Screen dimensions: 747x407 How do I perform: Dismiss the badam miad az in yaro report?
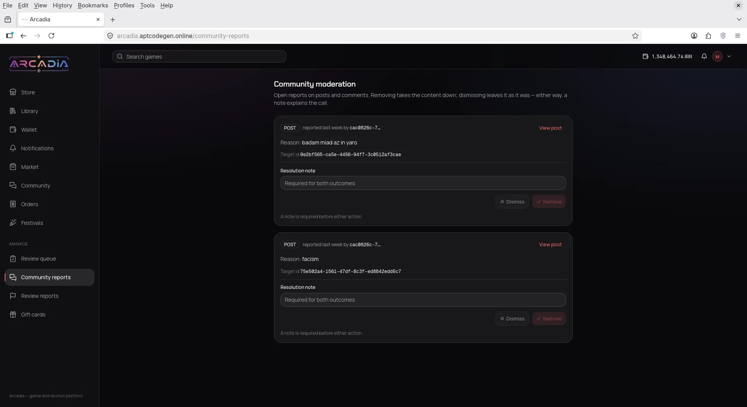click(x=512, y=202)
